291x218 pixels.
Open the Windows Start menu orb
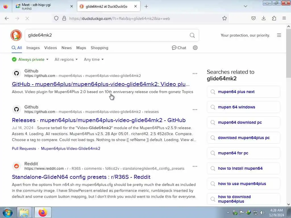pyautogui.click(x=7, y=212)
